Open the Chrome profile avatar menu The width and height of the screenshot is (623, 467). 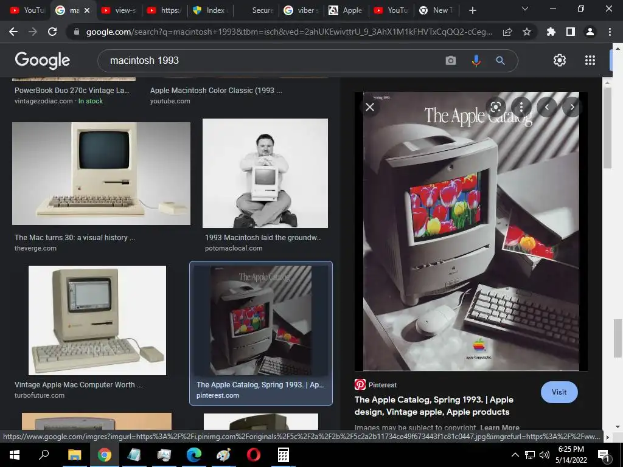point(590,32)
